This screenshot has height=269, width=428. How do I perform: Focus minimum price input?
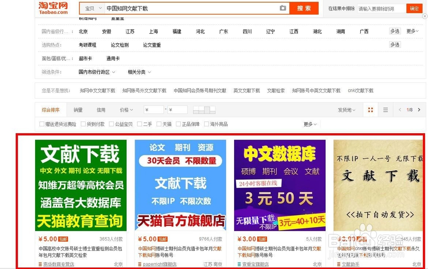pos(154,110)
